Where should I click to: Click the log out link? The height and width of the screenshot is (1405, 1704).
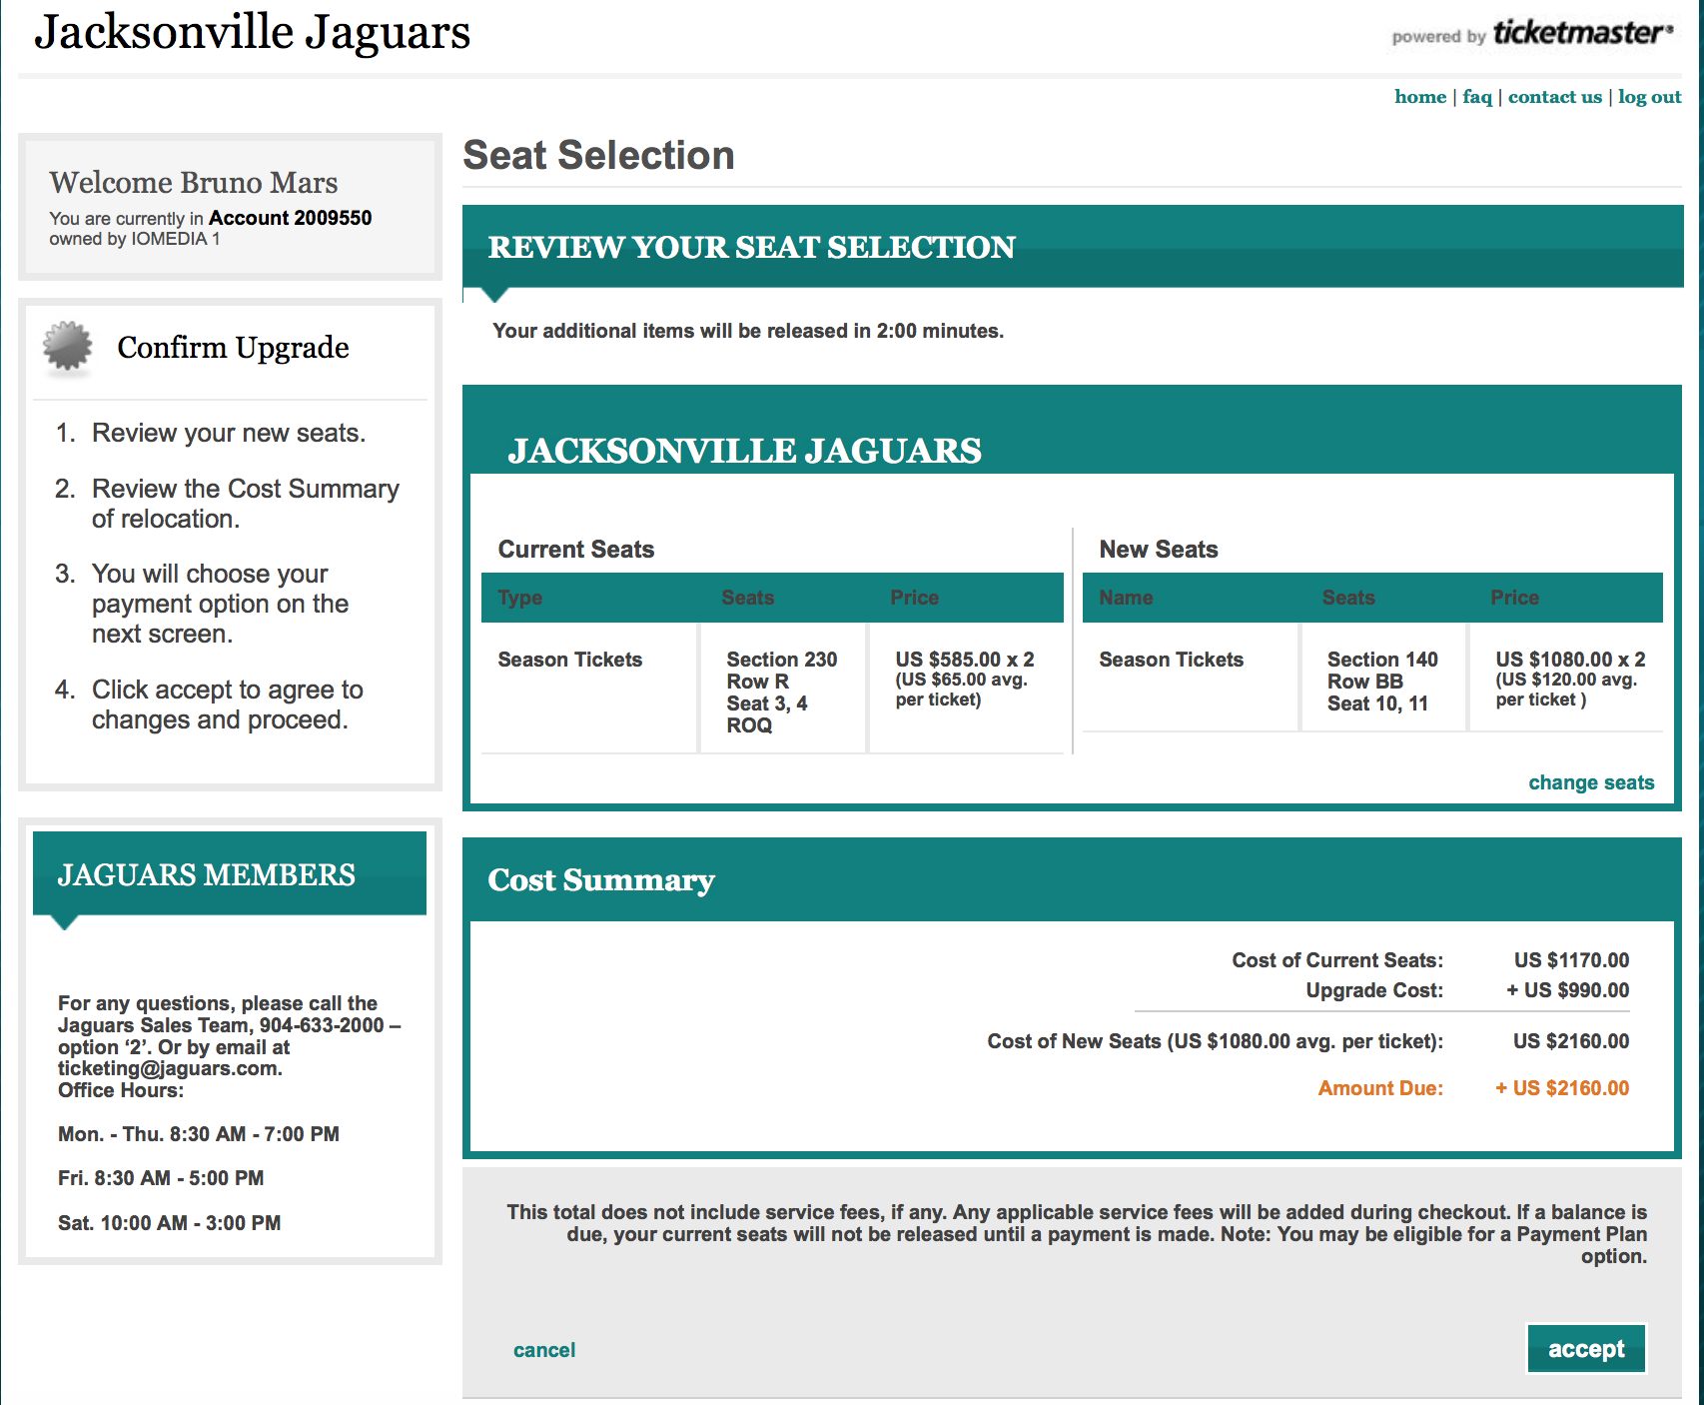[1649, 97]
